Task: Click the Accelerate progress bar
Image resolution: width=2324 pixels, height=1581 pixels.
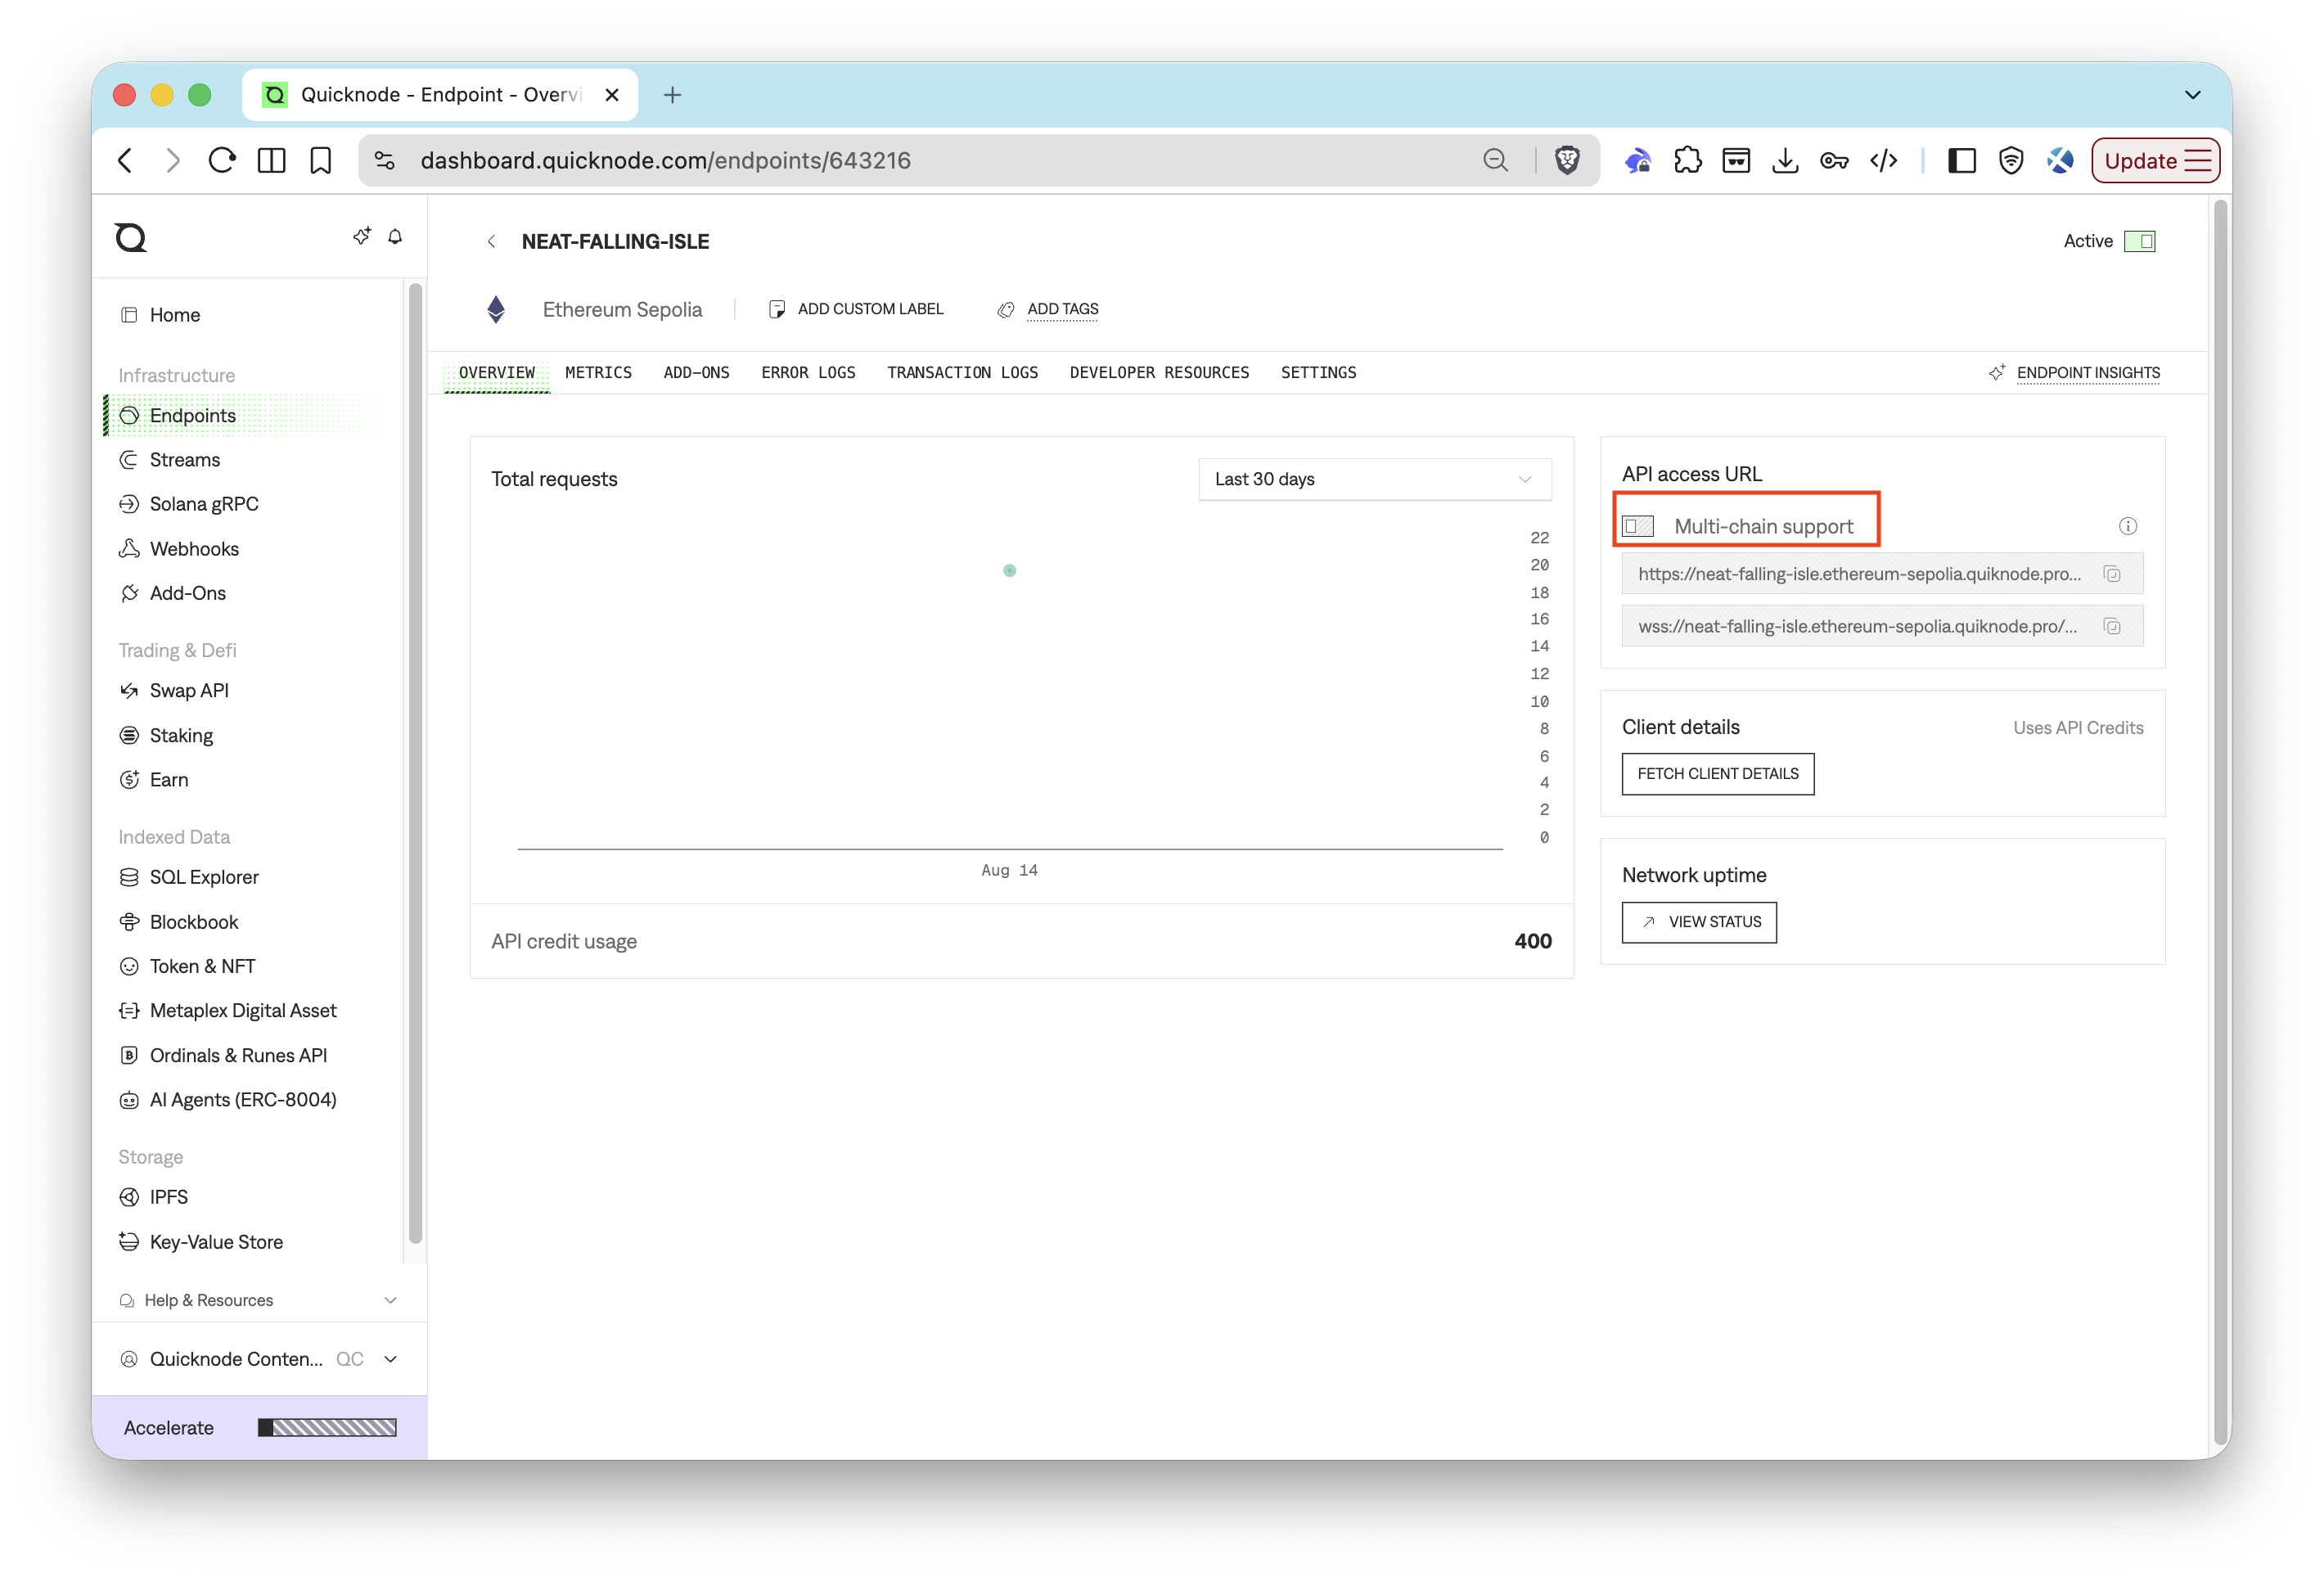Action: point(327,1427)
